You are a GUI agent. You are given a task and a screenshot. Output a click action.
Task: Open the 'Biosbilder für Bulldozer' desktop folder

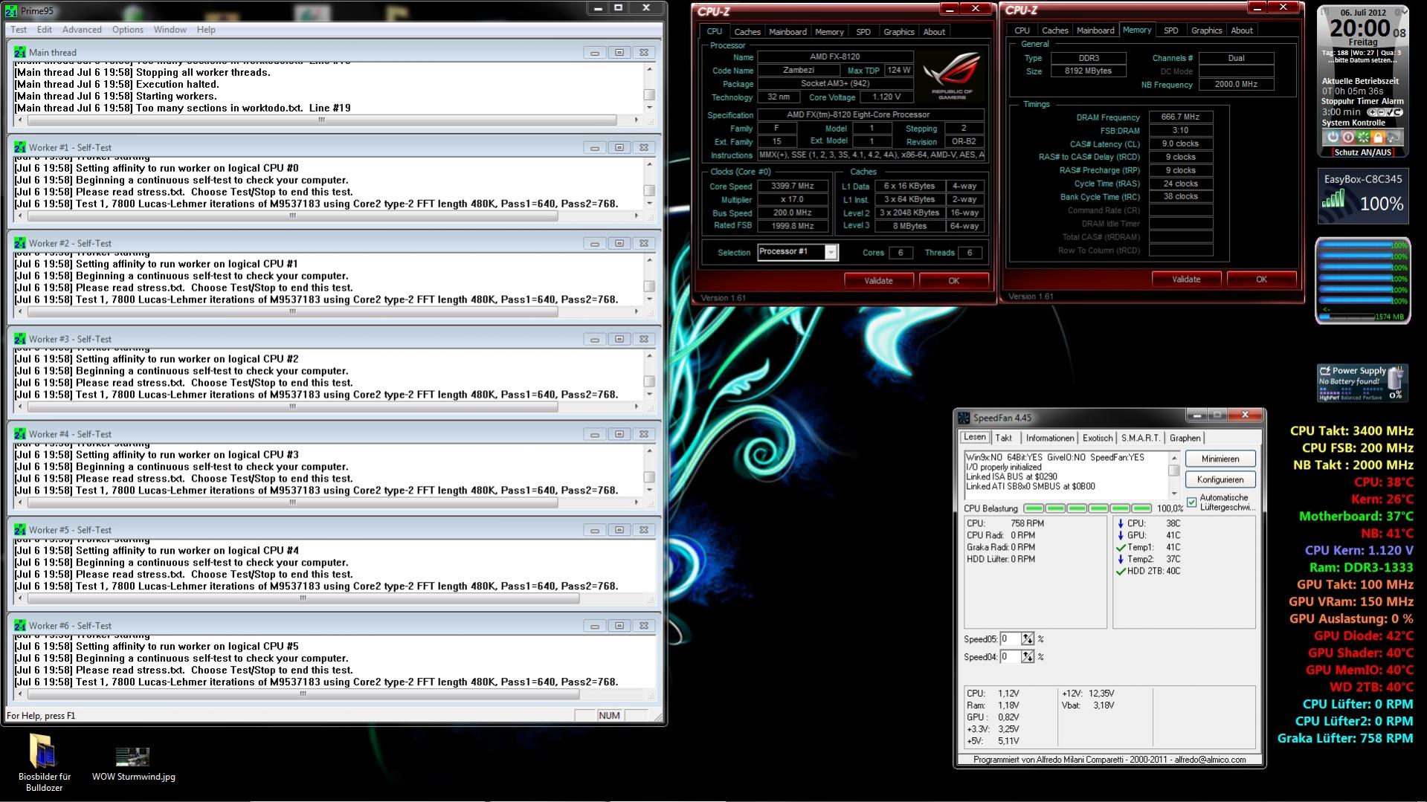tap(44, 762)
